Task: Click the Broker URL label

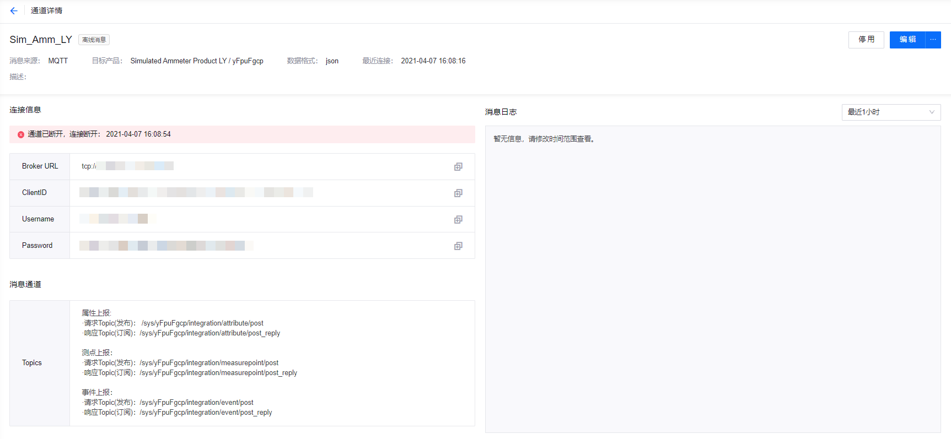Action: point(40,166)
